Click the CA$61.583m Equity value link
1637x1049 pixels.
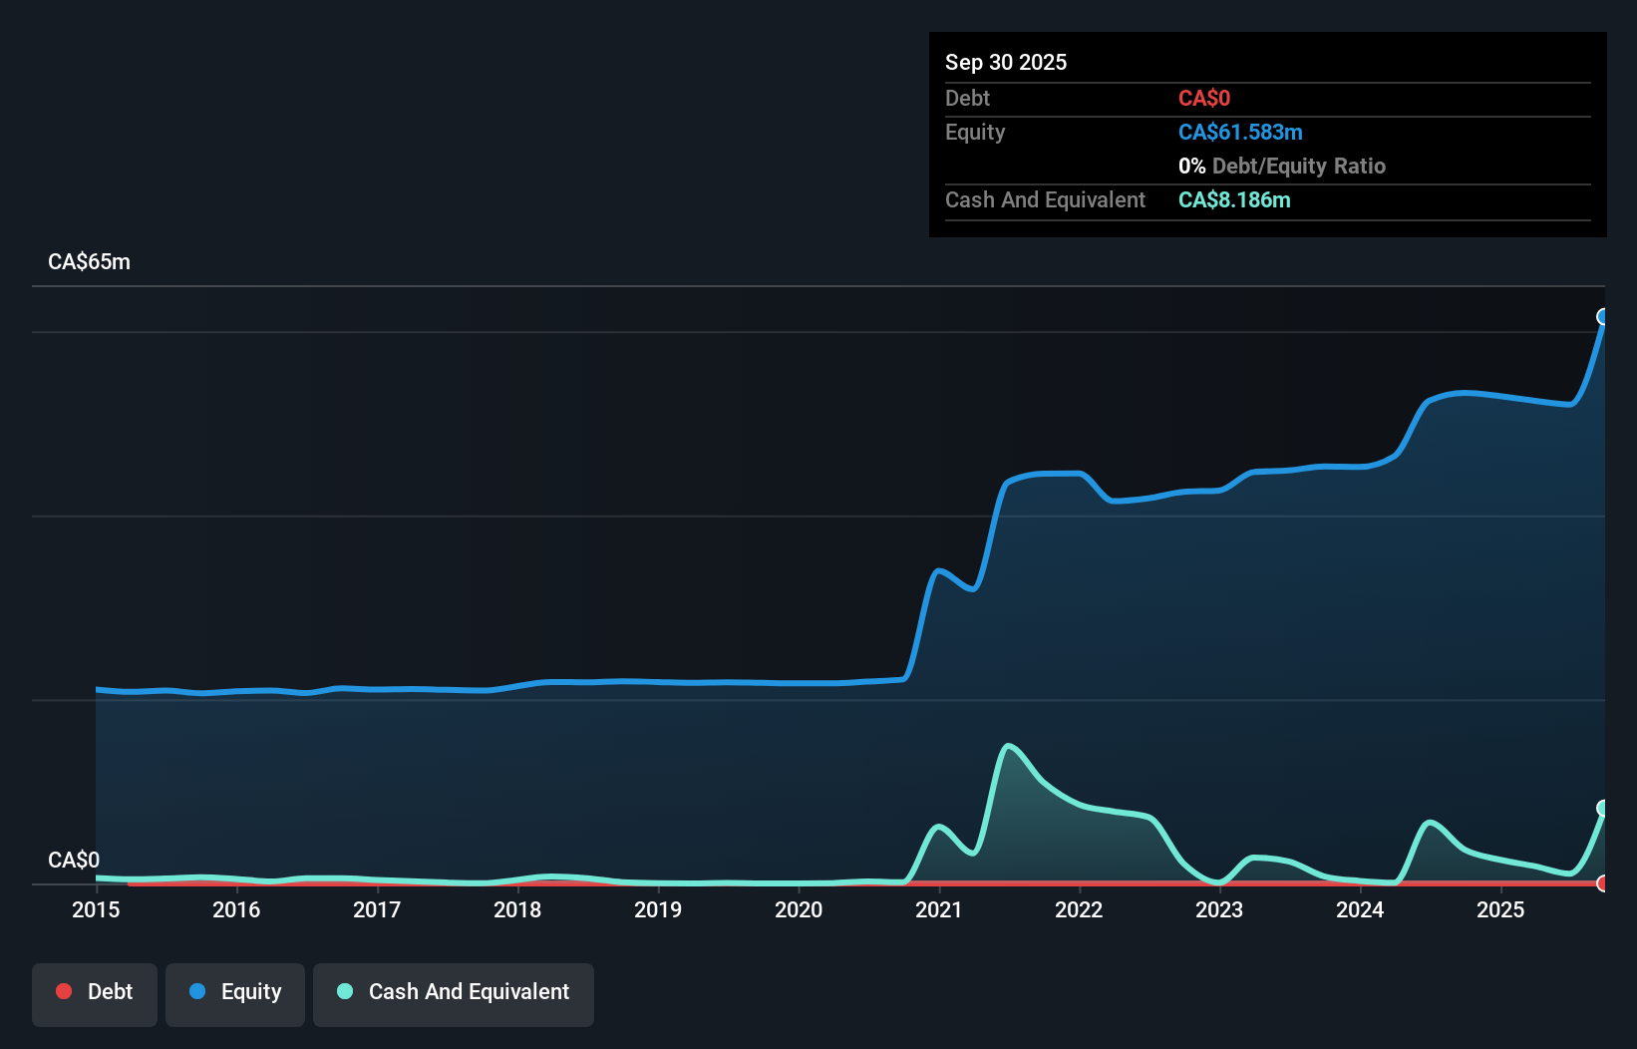coord(1239,132)
